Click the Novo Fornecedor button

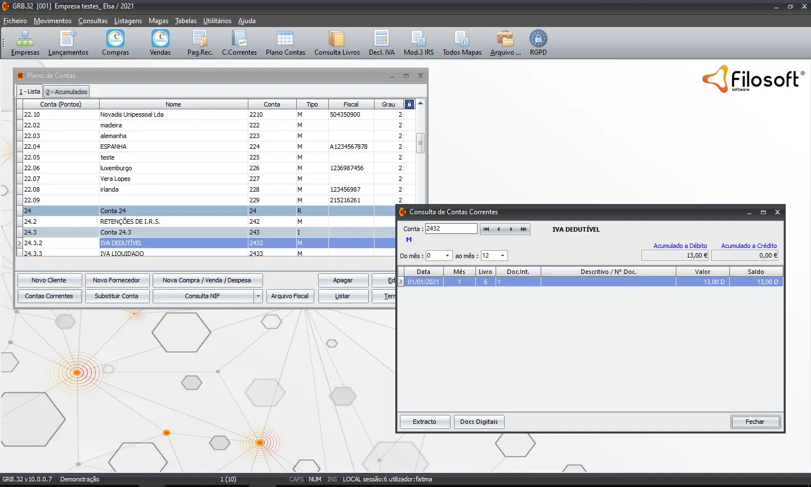pos(117,280)
